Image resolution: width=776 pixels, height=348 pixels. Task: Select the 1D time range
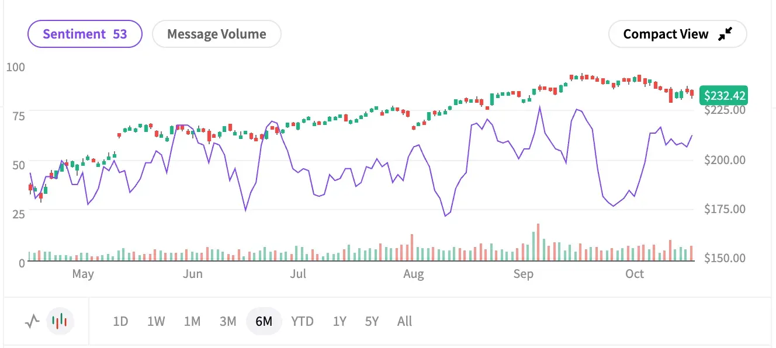click(x=120, y=321)
